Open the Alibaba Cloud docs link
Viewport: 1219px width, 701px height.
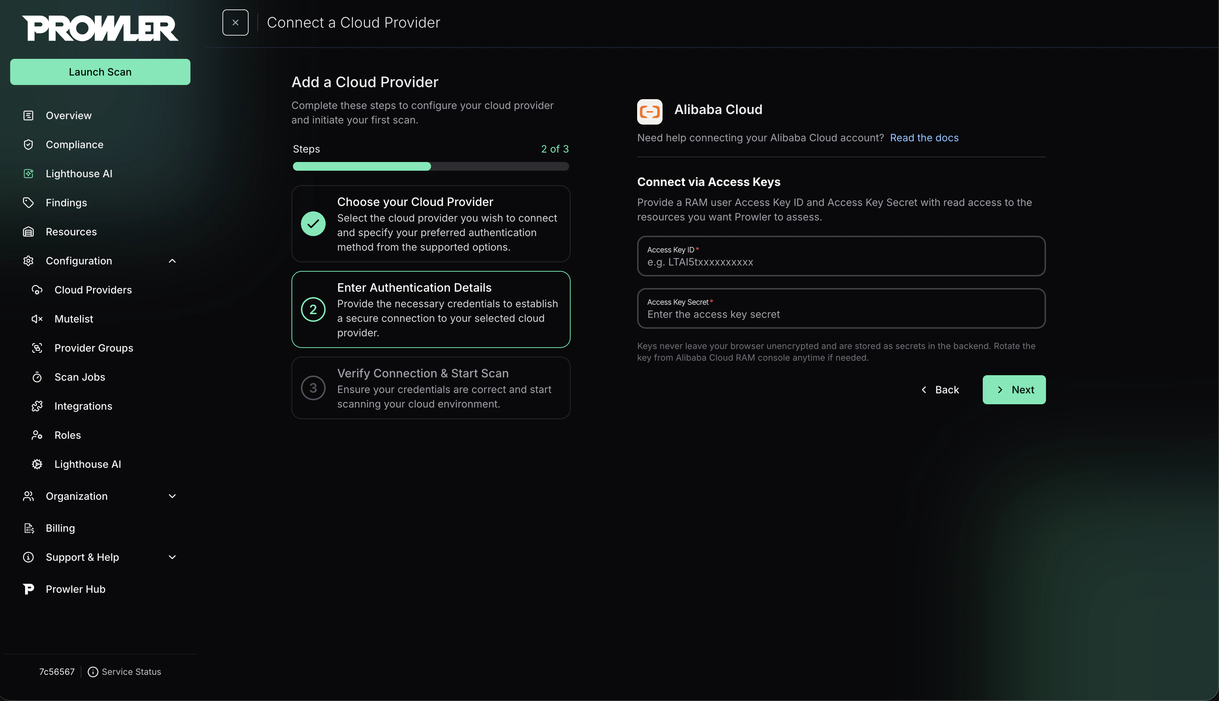[924, 138]
